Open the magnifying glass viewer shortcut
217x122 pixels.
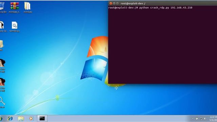2,102
